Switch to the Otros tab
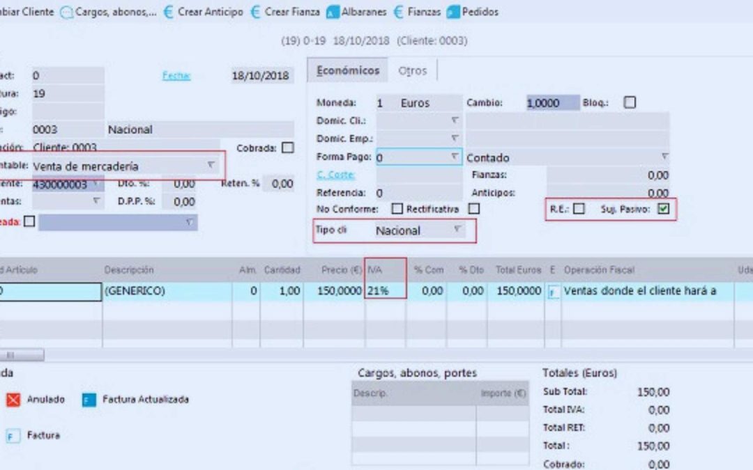This screenshot has width=753, height=470. pos(413,70)
